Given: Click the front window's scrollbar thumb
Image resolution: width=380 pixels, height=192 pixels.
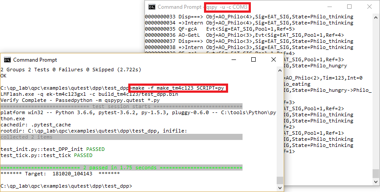Looking at the screenshot, I should 280,180.
